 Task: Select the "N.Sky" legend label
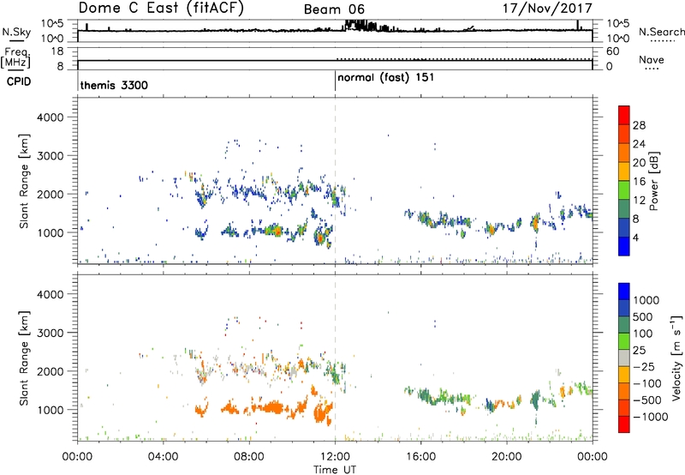(x=16, y=32)
